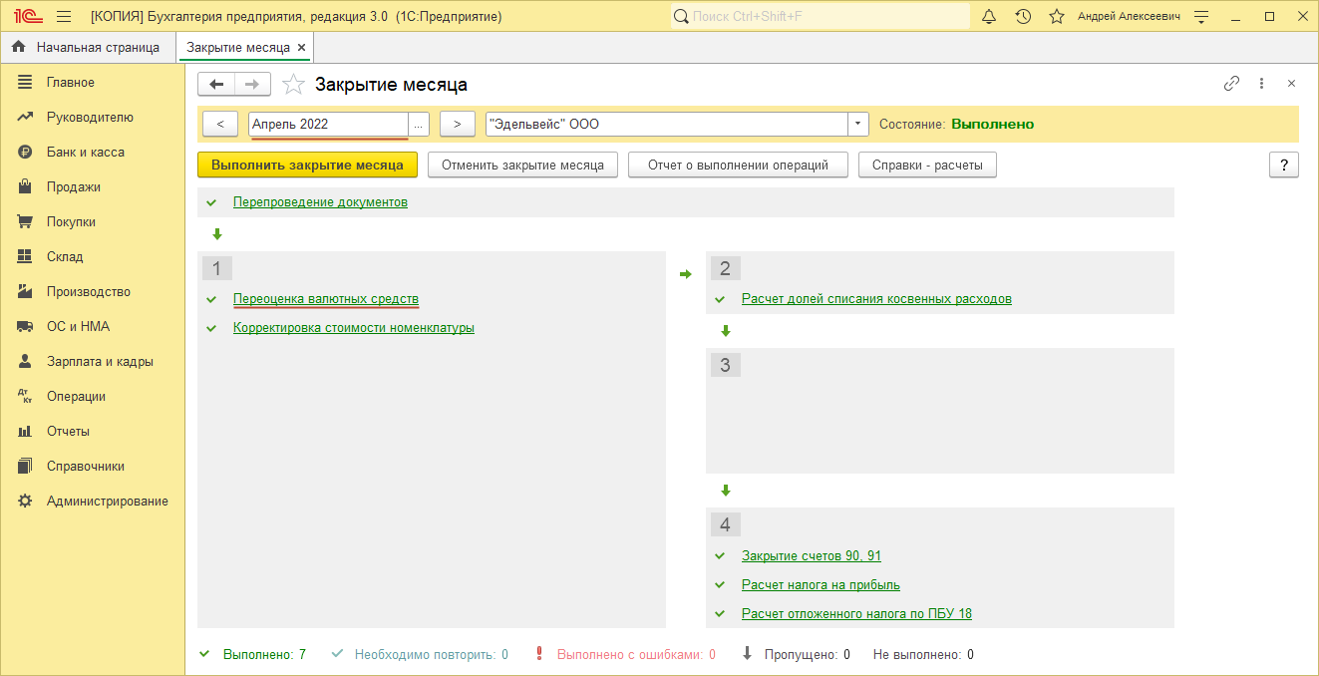Click the Зарплата и кадры person icon
The height and width of the screenshot is (676, 1319).
click(x=26, y=361)
